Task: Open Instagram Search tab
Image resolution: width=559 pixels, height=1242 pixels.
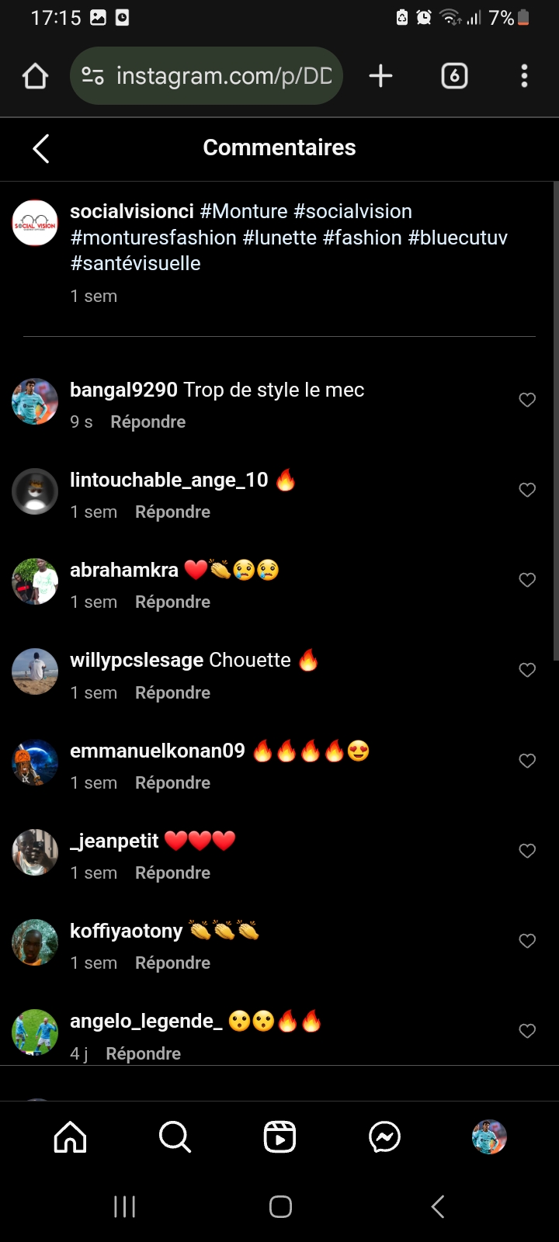Action: point(175,1137)
